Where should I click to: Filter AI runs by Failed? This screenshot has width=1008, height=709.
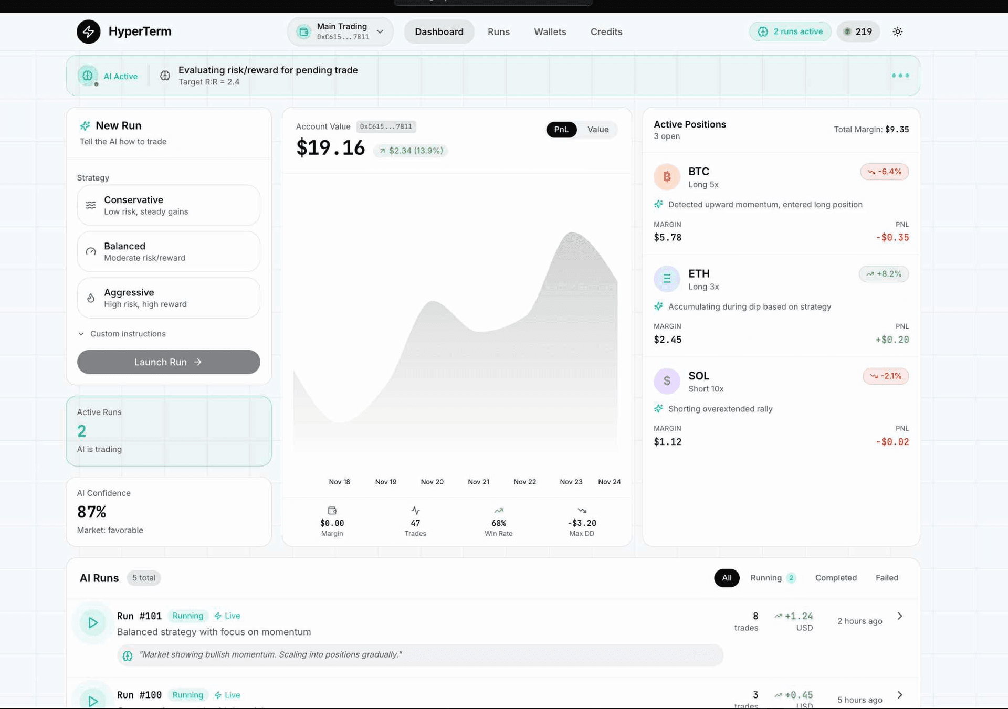point(887,578)
